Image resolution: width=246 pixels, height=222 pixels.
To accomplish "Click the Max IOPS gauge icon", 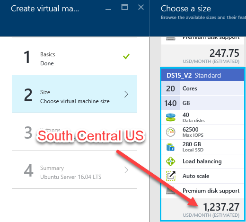I will click(x=171, y=132).
